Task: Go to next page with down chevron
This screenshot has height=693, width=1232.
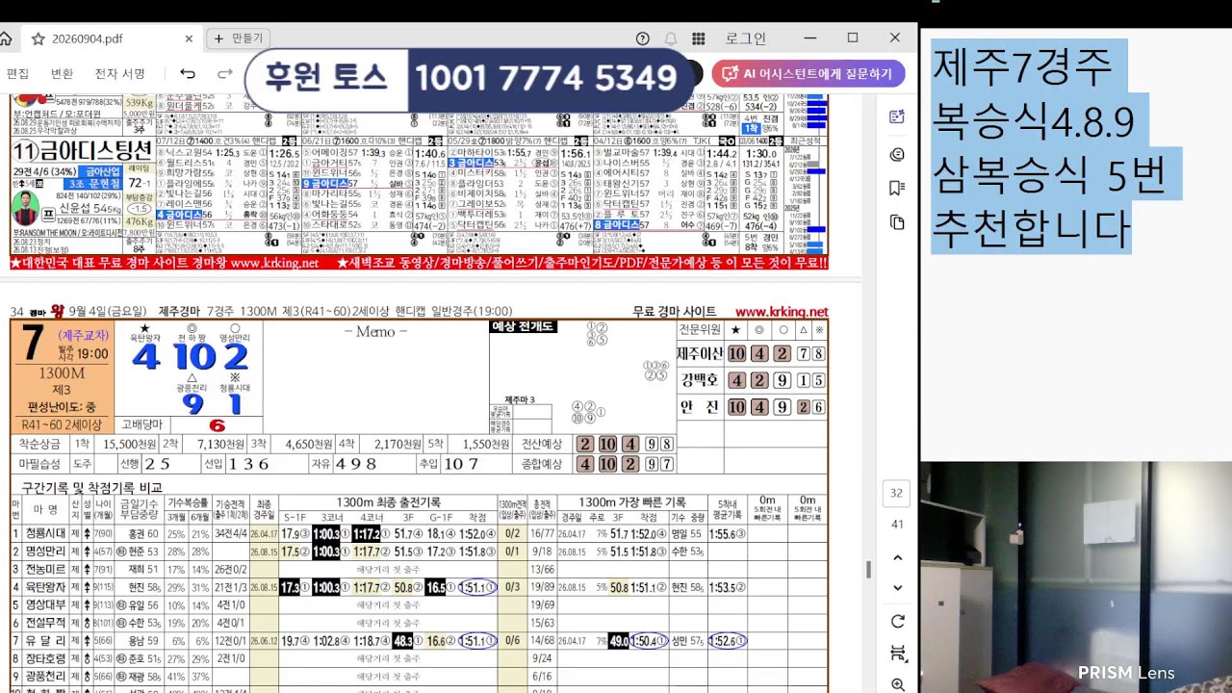Action: [897, 588]
